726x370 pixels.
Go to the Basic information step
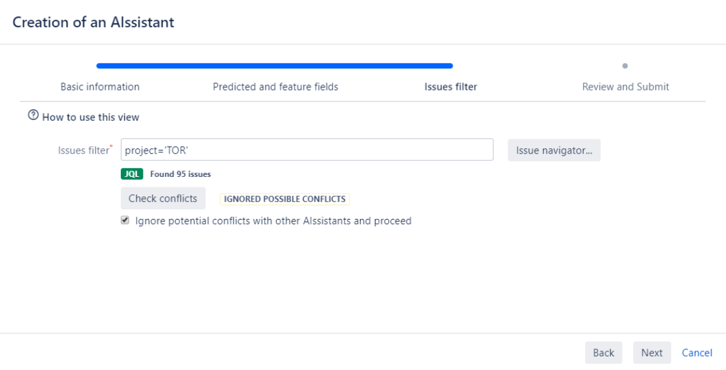[100, 87]
